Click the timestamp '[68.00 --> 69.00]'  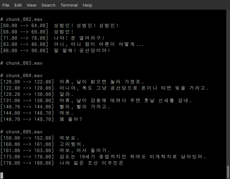pos(24,32)
